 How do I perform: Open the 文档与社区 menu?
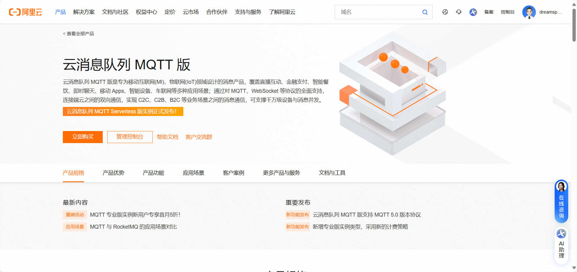pyautogui.click(x=115, y=12)
